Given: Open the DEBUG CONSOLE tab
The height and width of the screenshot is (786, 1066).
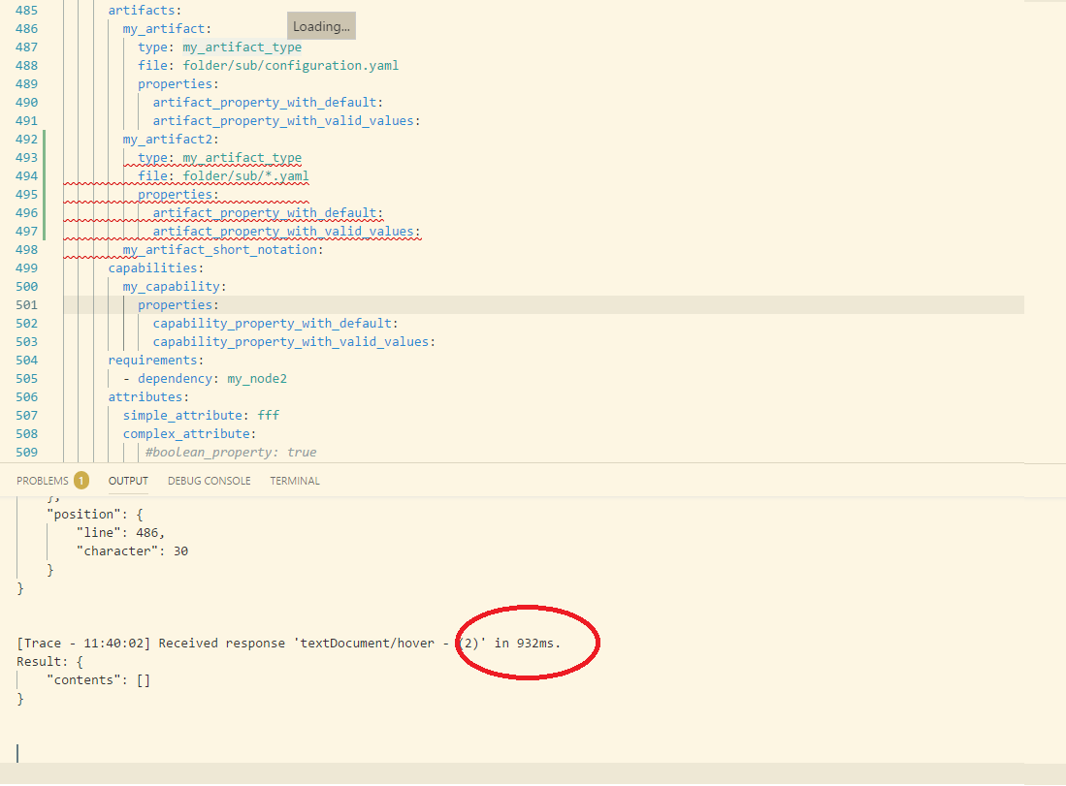Looking at the screenshot, I should click(x=209, y=480).
